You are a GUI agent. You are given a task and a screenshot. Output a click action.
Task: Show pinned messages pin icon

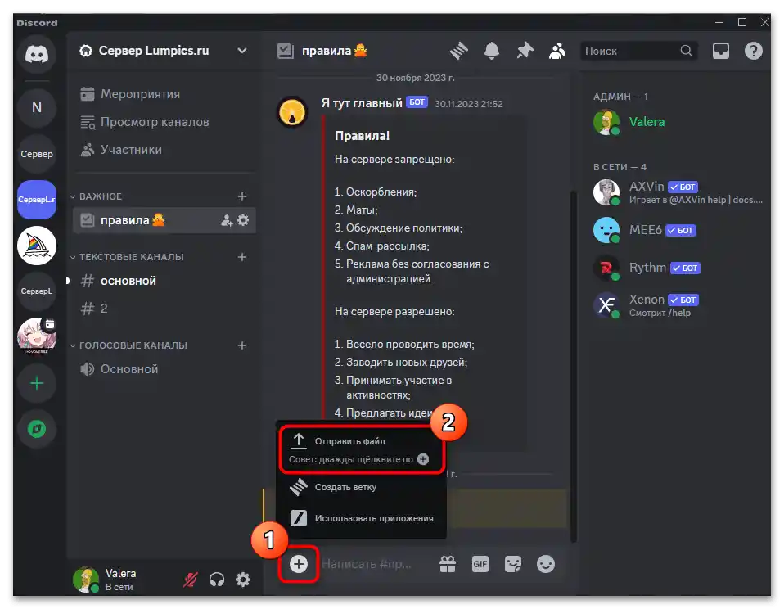525,51
